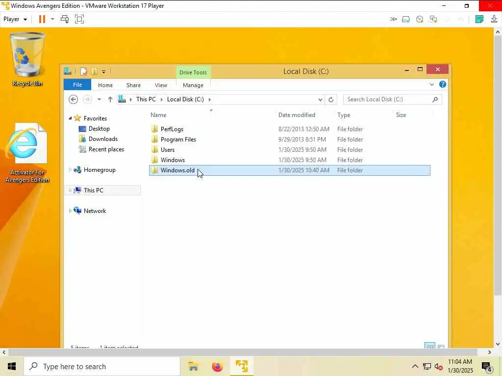Select Activator For Avengers Edition desktop icon
Image resolution: width=502 pixels, height=376 pixels.
coord(27,153)
